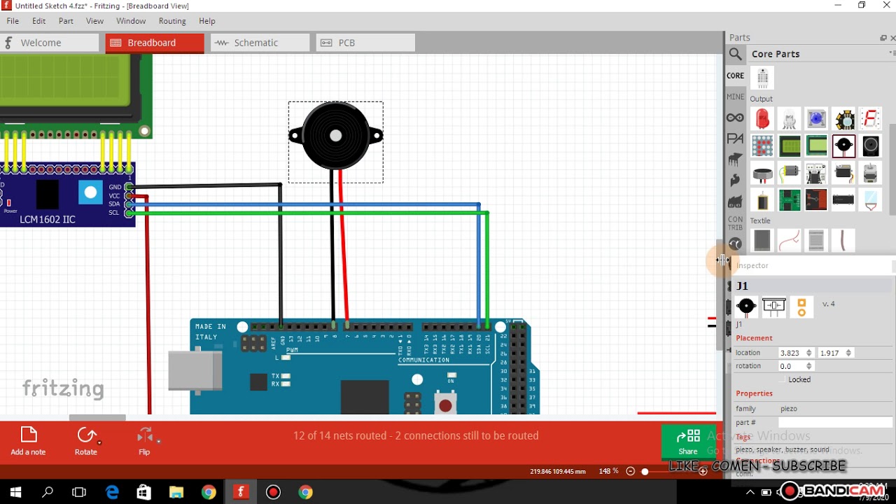Open the View menu
The image size is (896, 504).
point(94,21)
